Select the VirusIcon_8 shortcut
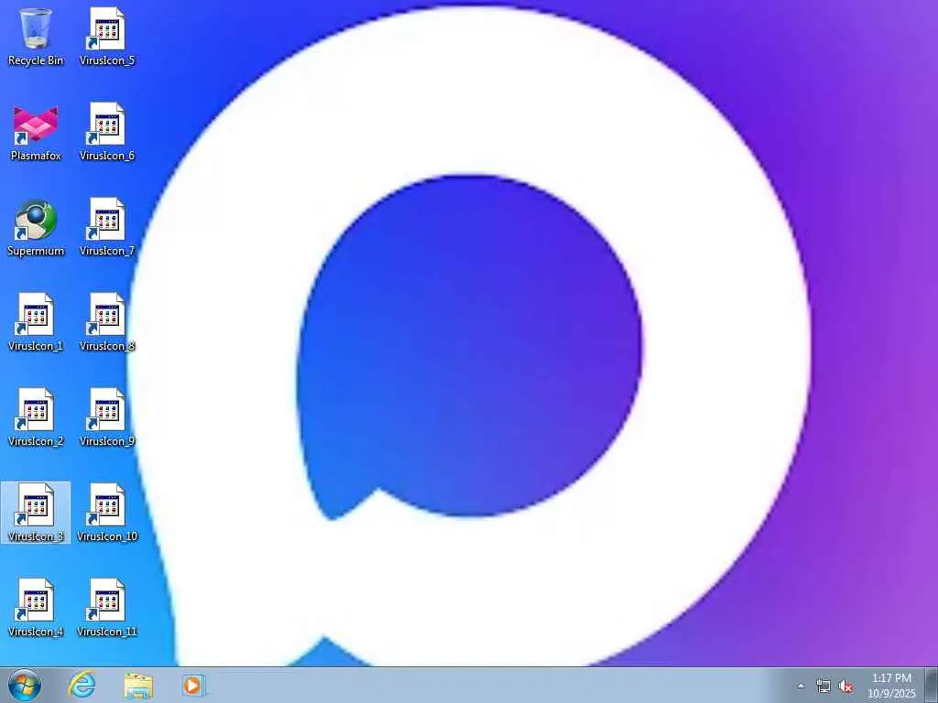This screenshot has height=703, width=938. coord(107,323)
